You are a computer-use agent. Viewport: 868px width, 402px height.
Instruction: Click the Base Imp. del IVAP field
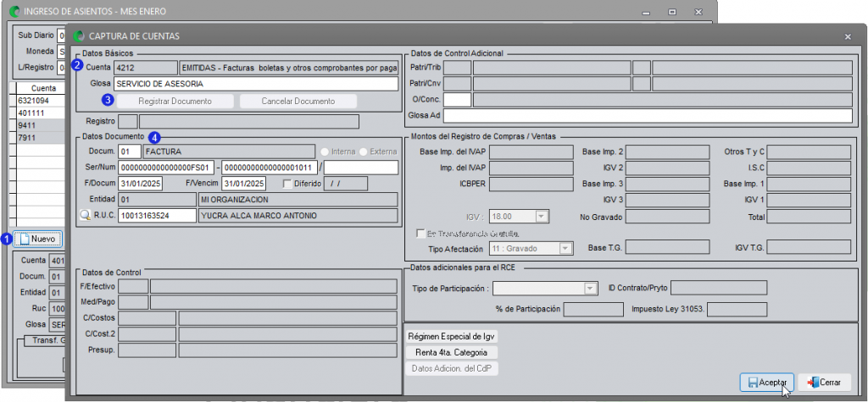point(531,152)
